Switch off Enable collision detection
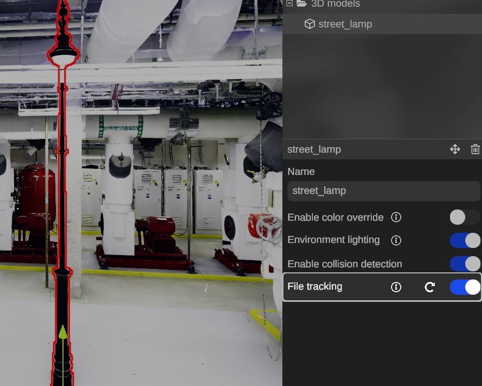 [x=464, y=264]
